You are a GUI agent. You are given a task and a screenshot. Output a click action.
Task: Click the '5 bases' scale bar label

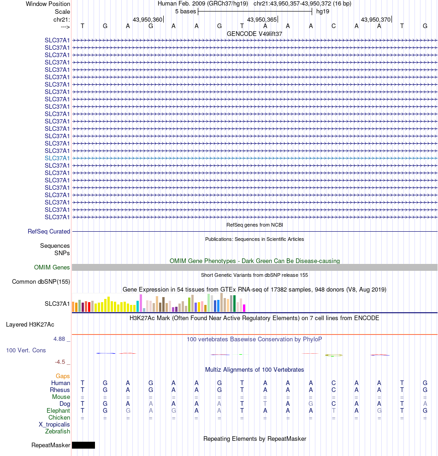point(186,12)
